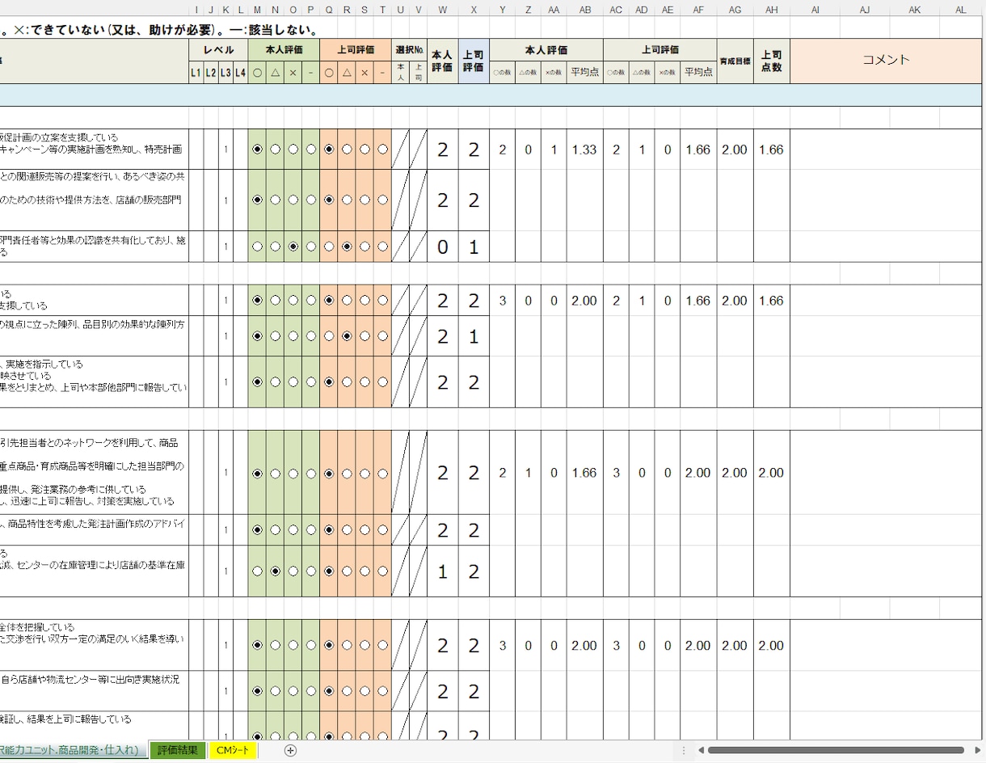Viewport: 986px width, 763px height.
Task: Select column W by its header
Action: 443,10
